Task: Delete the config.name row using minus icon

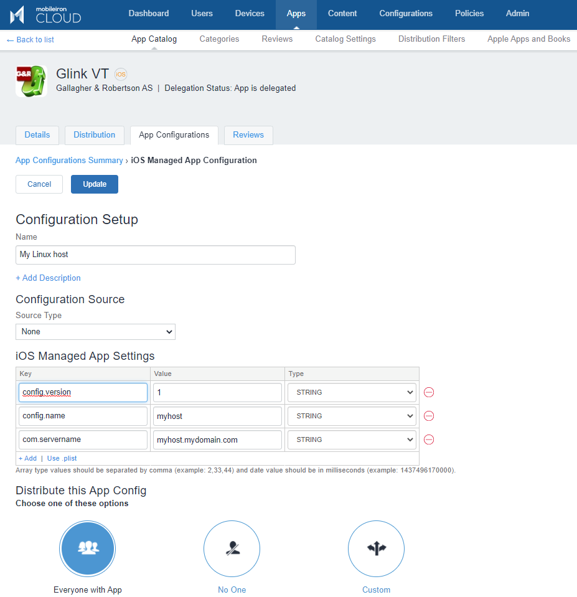Action: pyautogui.click(x=429, y=416)
